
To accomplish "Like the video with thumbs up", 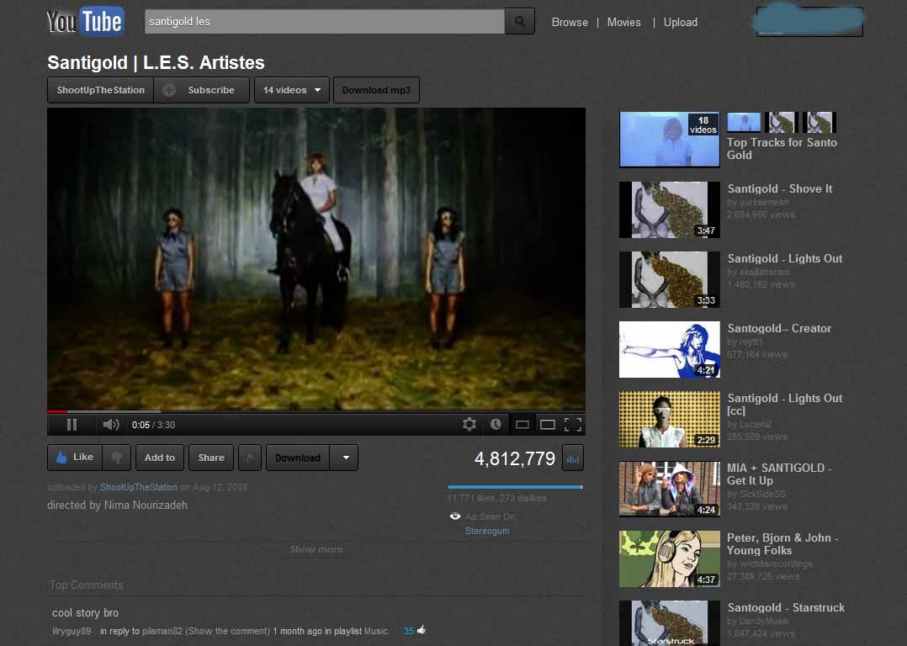I will (x=75, y=458).
